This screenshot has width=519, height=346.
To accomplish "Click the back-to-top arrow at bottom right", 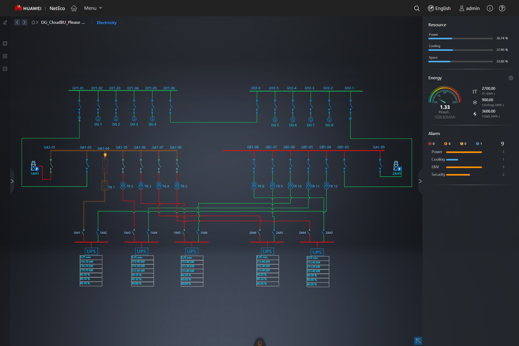I will click(418, 341).
